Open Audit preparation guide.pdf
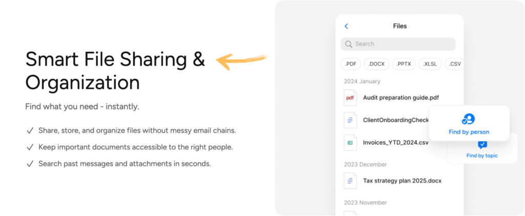The height and width of the screenshot is (216, 525). (400, 98)
